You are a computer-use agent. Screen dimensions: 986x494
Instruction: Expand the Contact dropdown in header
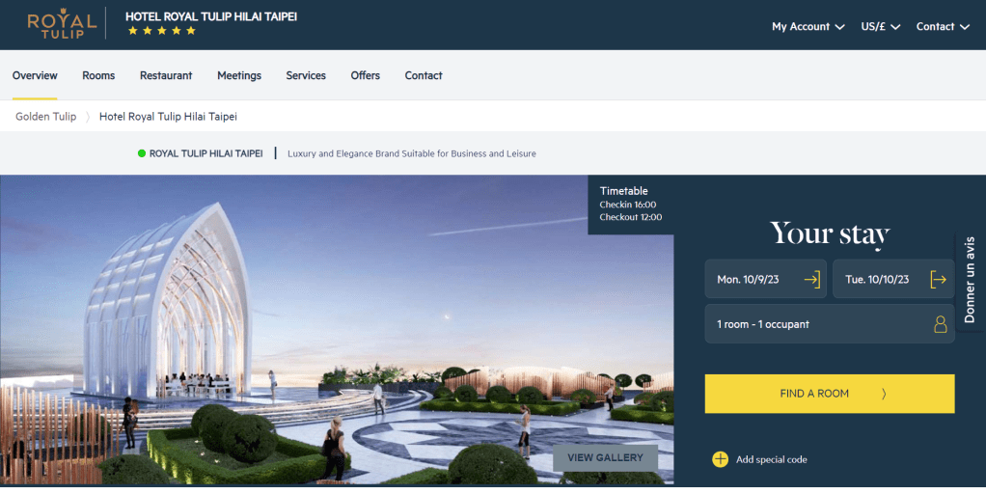pyautogui.click(x=943, y=26)
